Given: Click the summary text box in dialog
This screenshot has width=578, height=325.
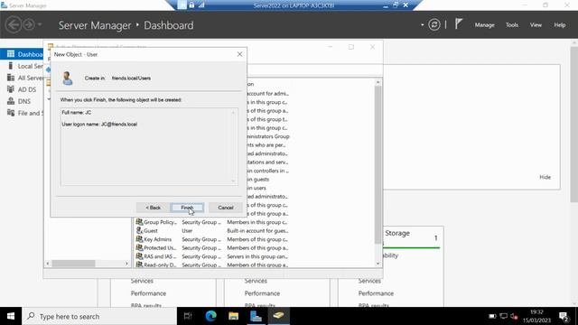Looking at the screenshot, I should 149,146.
